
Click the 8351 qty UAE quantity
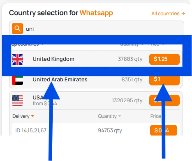click(x=132, y=80)
